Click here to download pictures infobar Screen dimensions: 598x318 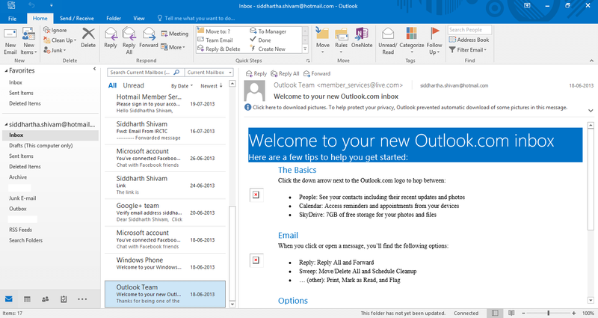coord(406,107)
